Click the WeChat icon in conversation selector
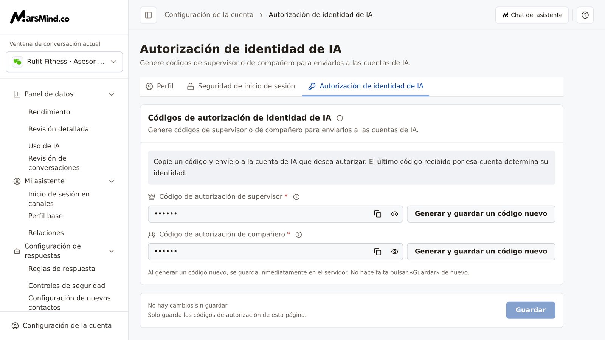The height and width of the screenshot is (340, 605). [17, 62]
